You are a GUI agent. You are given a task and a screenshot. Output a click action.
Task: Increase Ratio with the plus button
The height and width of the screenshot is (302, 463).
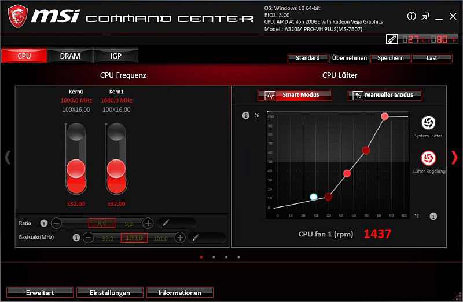coord(148,223)
